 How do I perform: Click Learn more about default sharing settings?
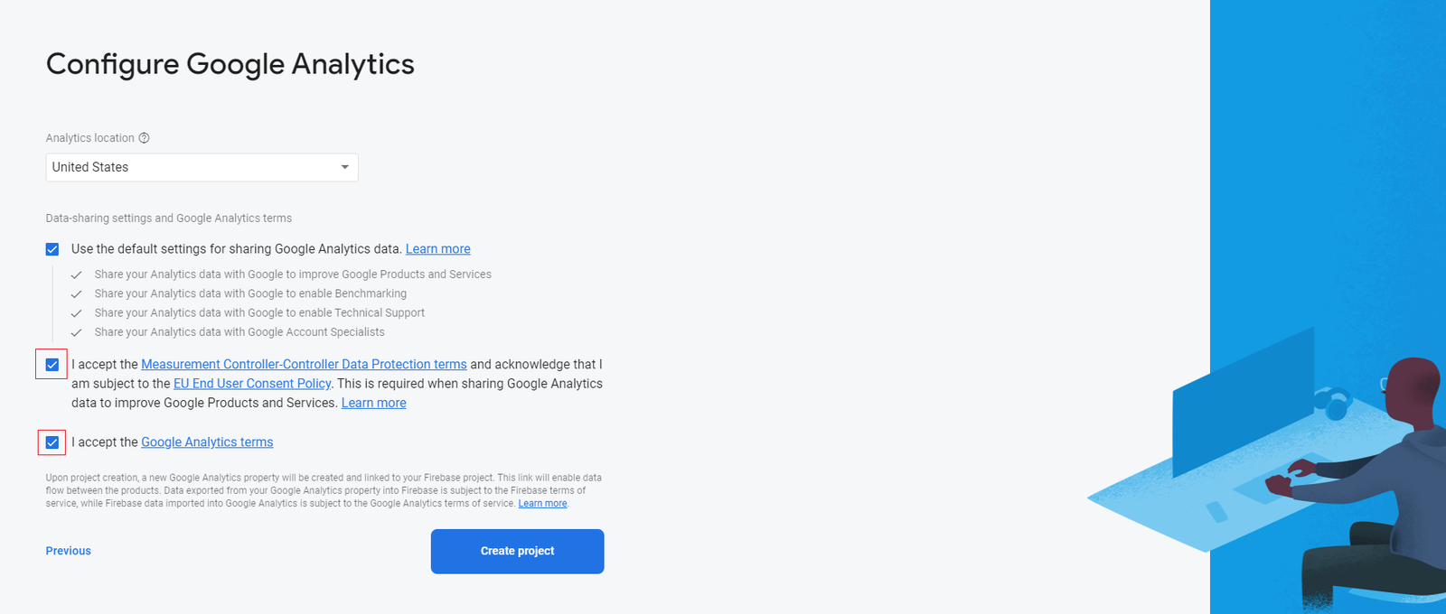pos(438,249)
